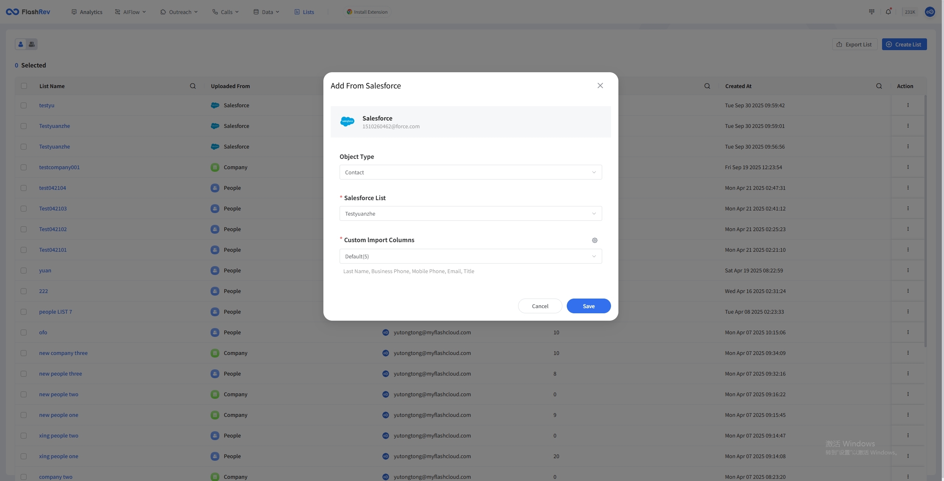944x481 pixels.
Task: Open the apps grid icon
Action: pos(872,12)
